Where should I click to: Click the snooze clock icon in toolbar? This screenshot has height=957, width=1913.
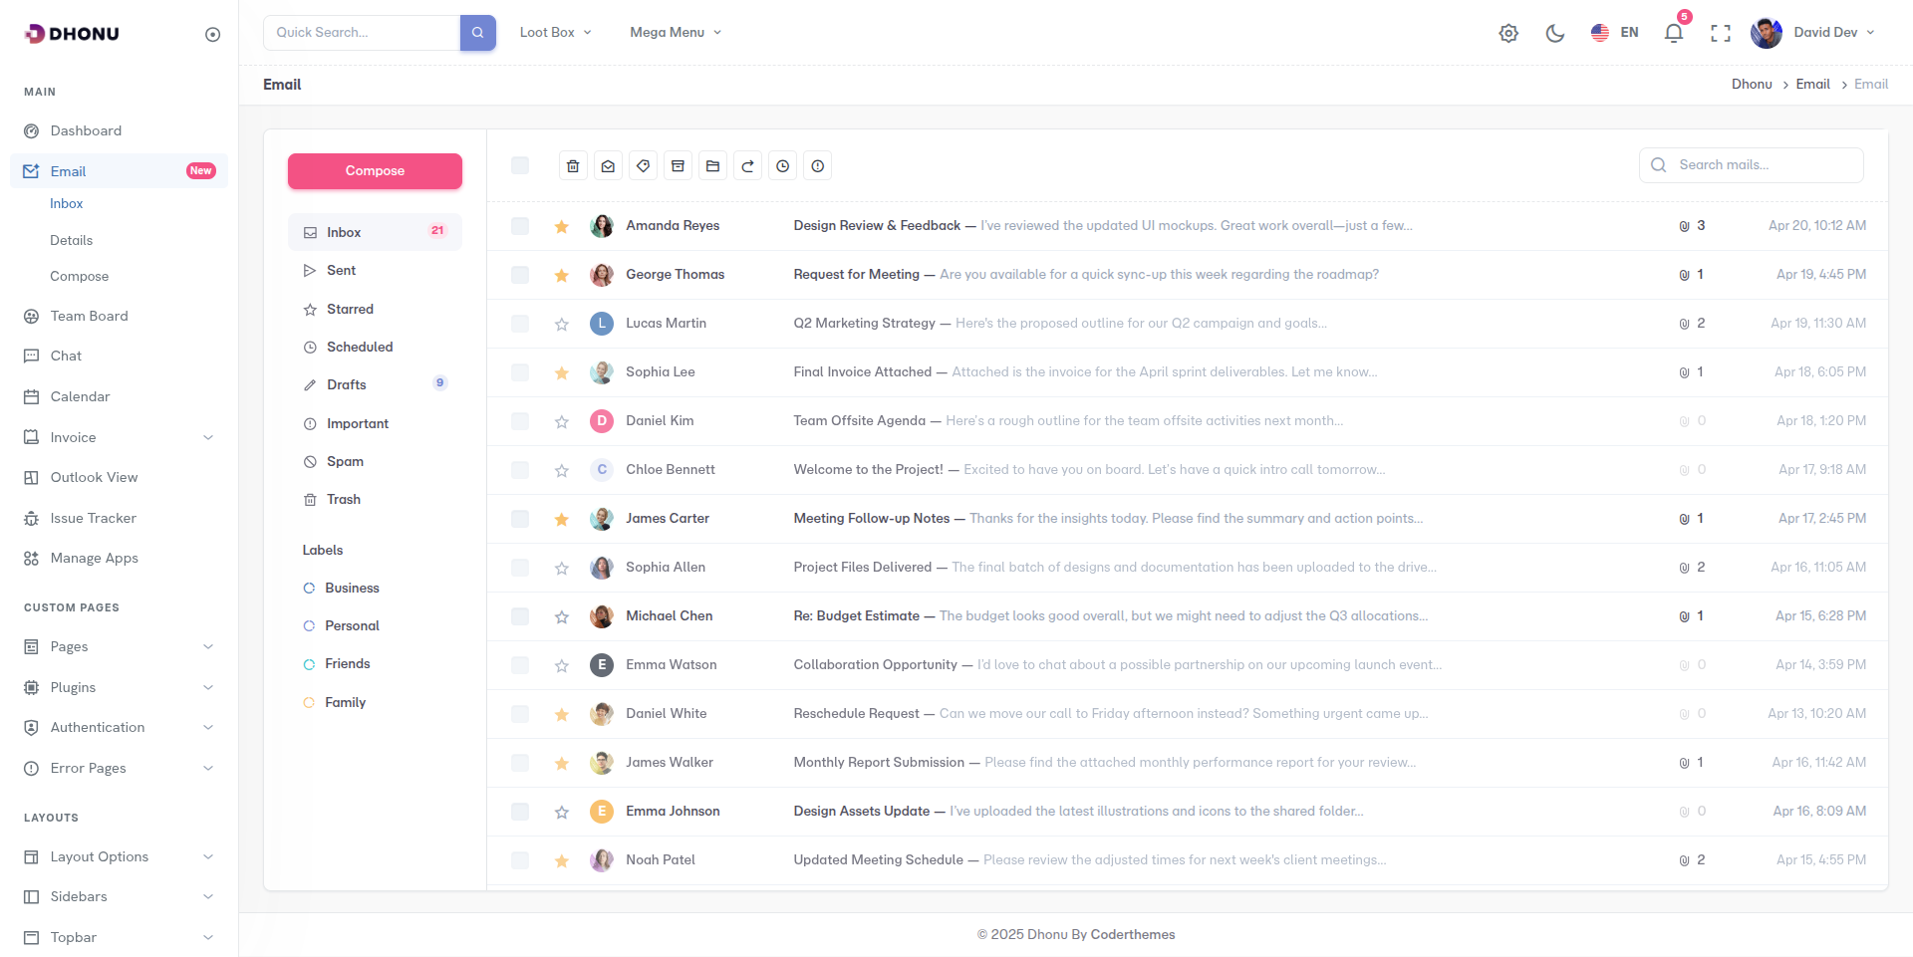click(783, 166)
